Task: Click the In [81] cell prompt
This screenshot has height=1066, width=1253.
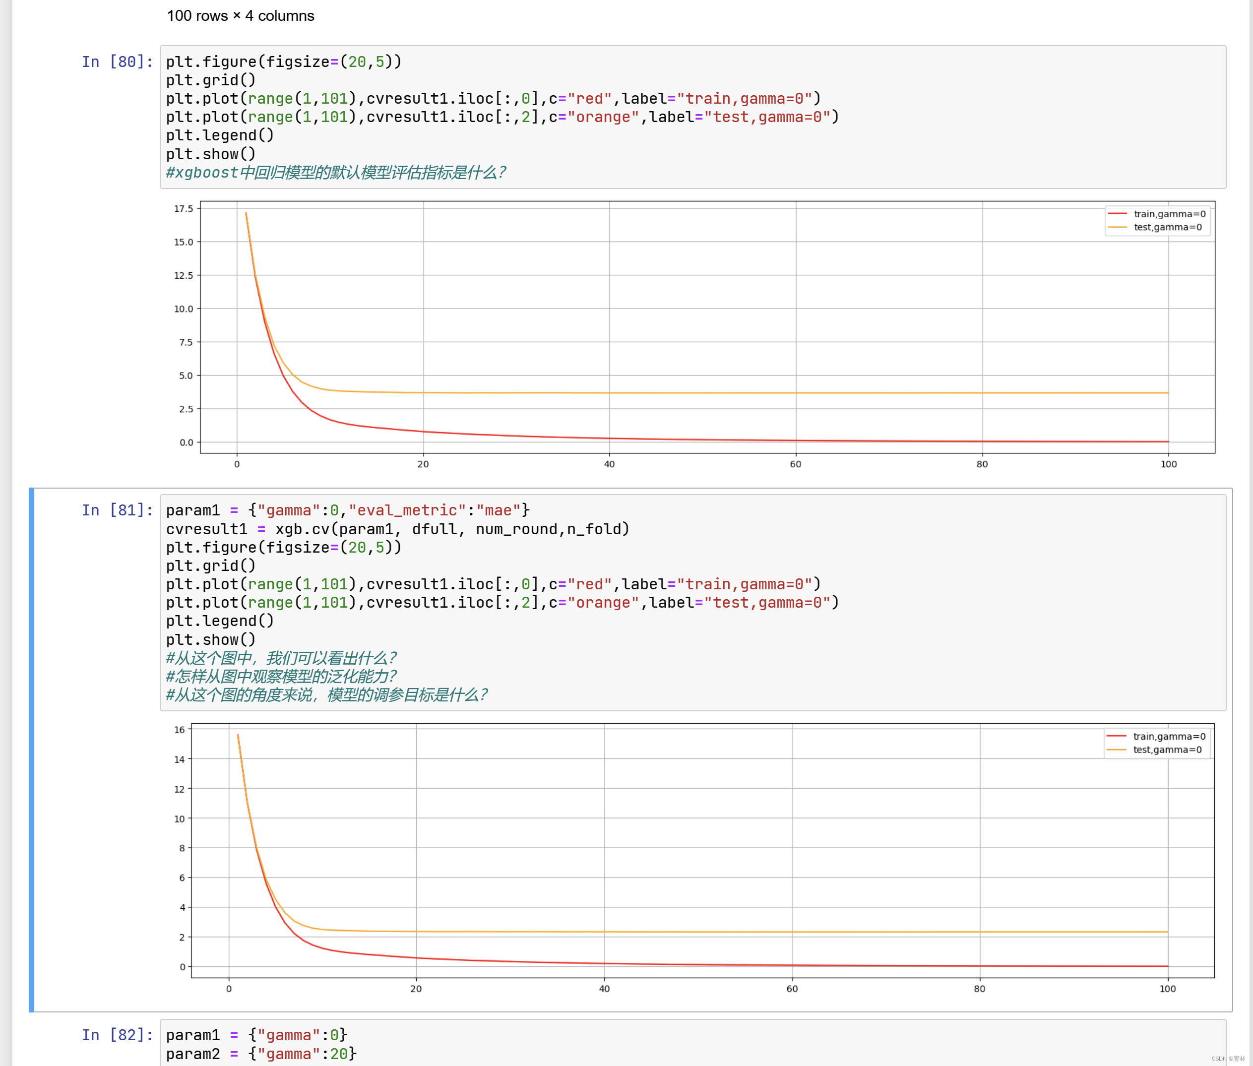Action: coord(117,510)
